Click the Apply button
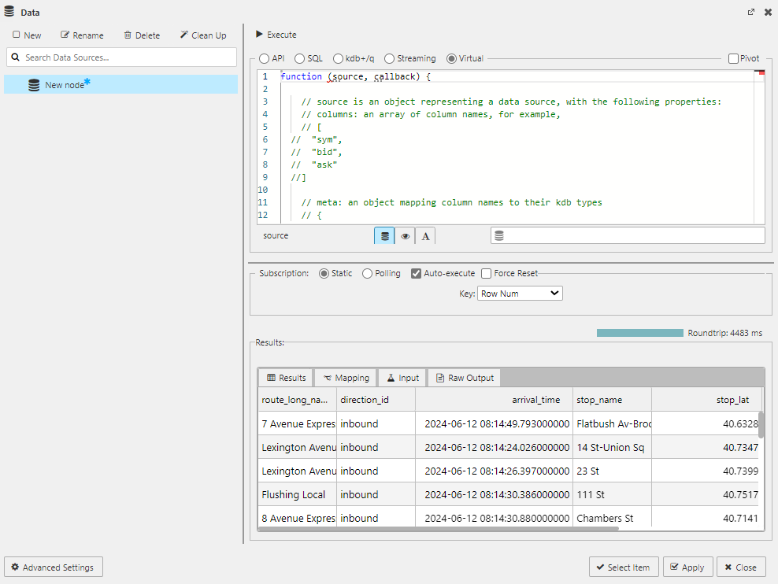This screenshot has width=778, height=584. coord(687,567)
